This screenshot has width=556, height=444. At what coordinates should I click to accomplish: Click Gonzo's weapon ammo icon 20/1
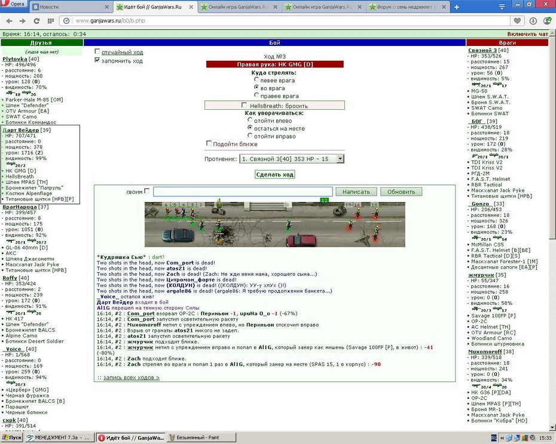click(481, 238)
